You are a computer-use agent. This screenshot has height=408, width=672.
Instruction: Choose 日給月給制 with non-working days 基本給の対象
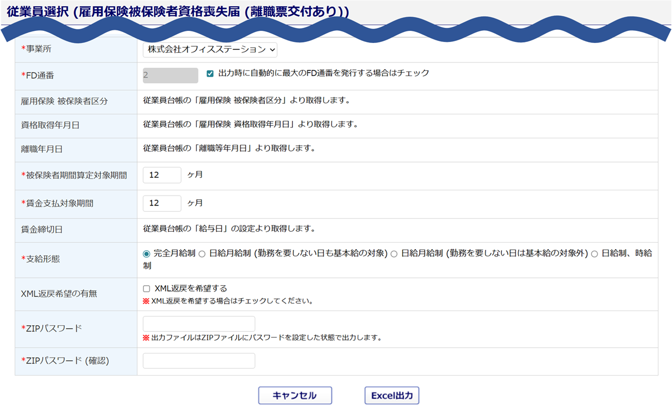(x=202, y=254)
